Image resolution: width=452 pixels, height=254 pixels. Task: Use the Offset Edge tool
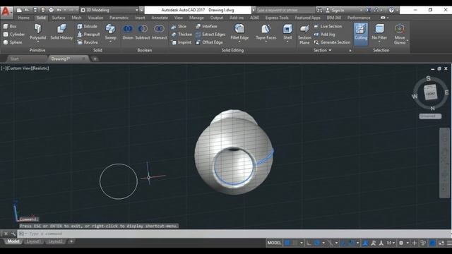[x=209, y=42]
